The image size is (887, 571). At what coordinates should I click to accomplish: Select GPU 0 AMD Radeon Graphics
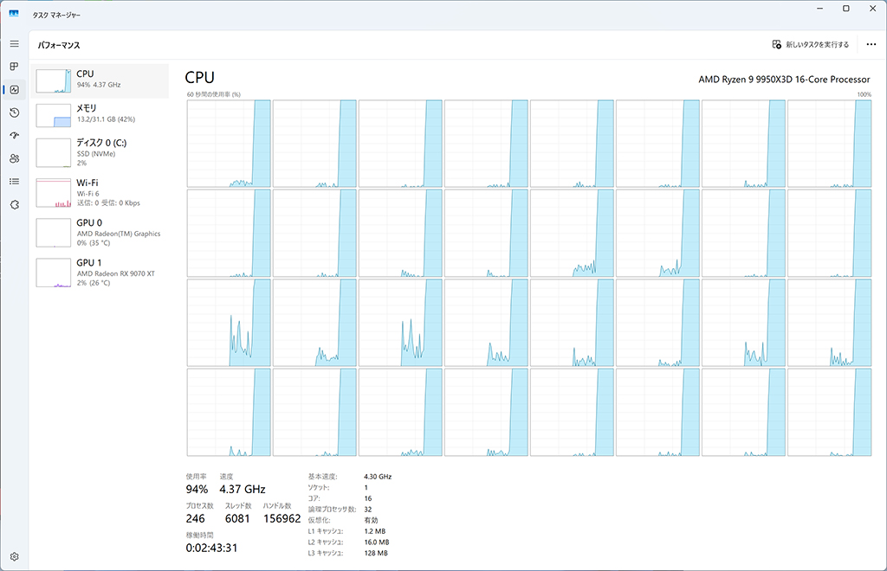click(100, 232)
